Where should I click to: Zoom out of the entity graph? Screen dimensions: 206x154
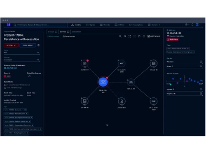(x=125, y=36)
